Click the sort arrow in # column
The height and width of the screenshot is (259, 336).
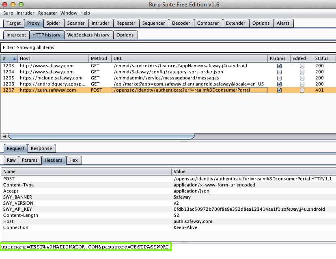[14, 59]
